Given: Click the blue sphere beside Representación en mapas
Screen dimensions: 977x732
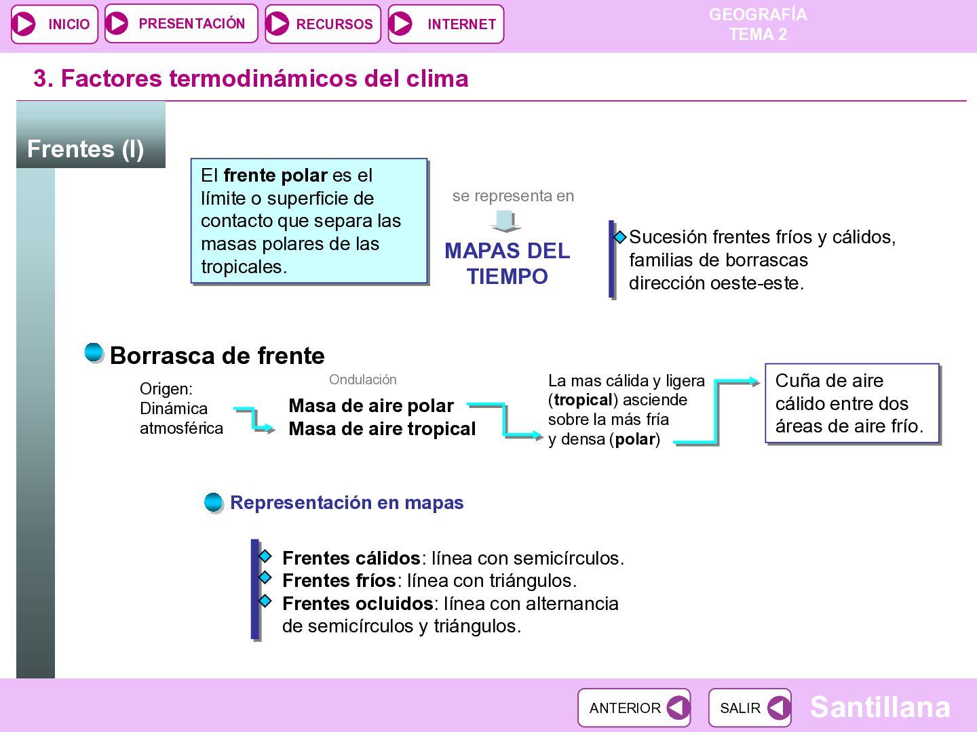Looking at the screenshot, I should pyautogui.click(x=214, y=503).
